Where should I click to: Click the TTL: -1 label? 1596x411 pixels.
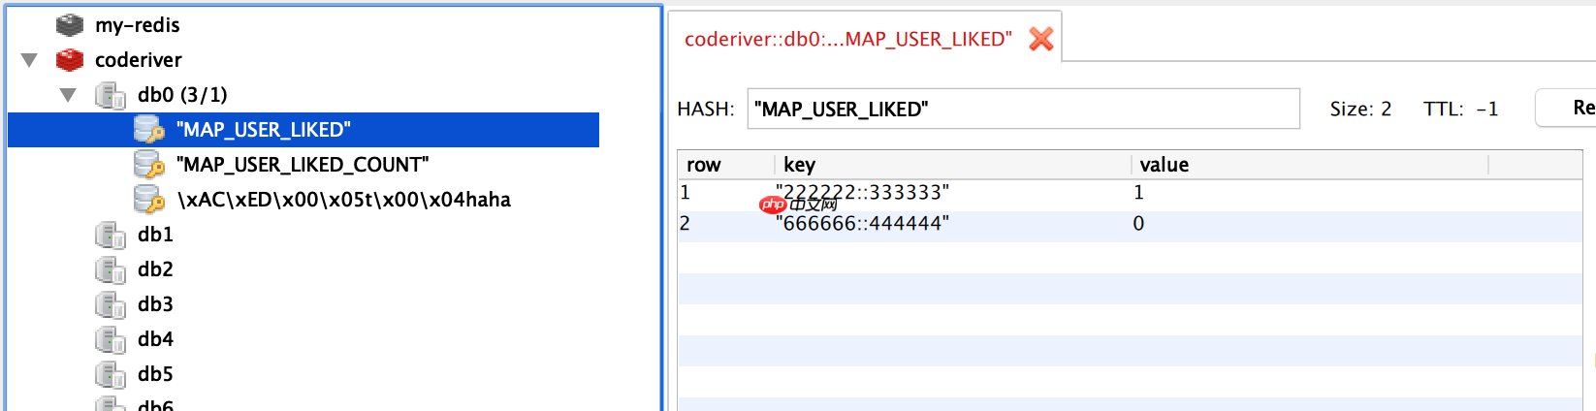tap(1460, 109)
